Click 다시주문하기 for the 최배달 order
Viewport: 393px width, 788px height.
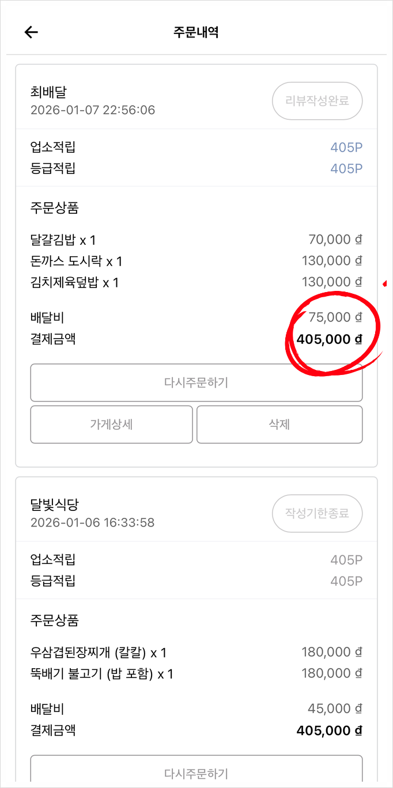pyautogui.click(x=197, y=382)
